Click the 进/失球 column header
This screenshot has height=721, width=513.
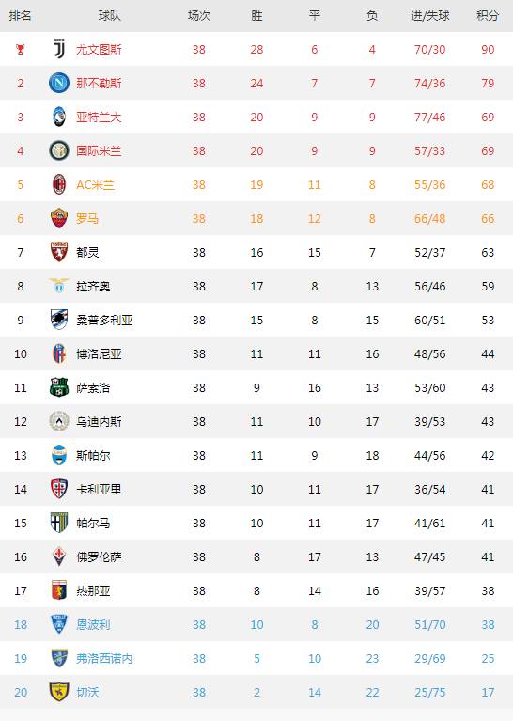(x=429, y=16)
